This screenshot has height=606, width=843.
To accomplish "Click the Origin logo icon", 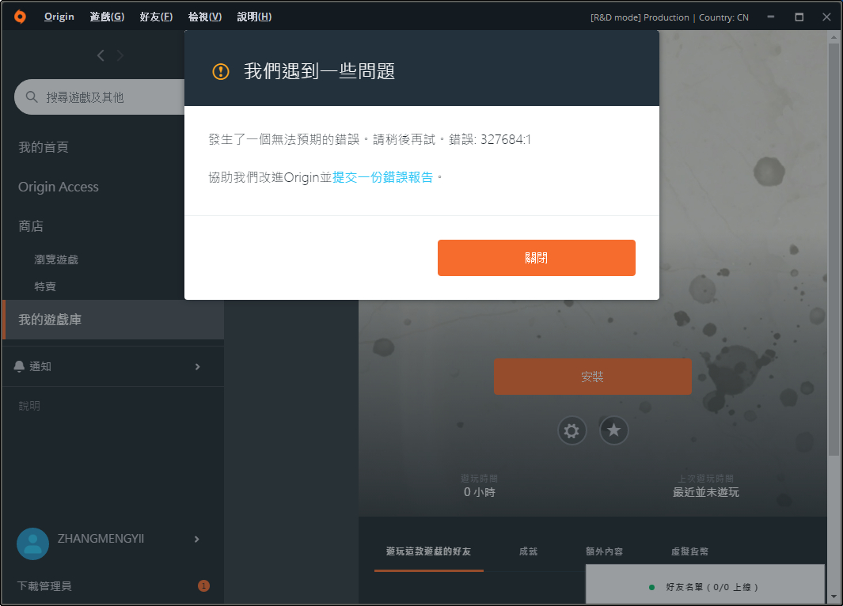I will click(20, 17).
